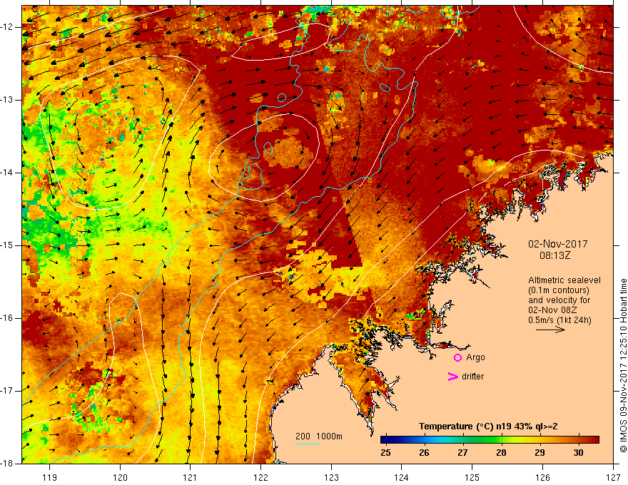The height and width of the screenshot is (485, 628).
Task: Click the 'drifter' legend label
Action: click(x=472, y=377)
